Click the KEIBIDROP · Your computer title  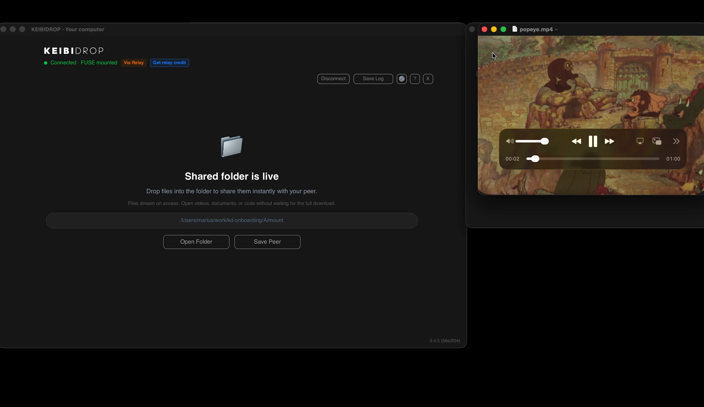[68, 29]
